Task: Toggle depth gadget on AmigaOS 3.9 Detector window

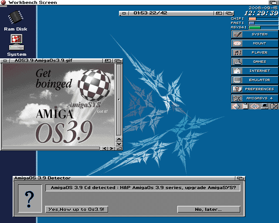Action: coord(240,178)
